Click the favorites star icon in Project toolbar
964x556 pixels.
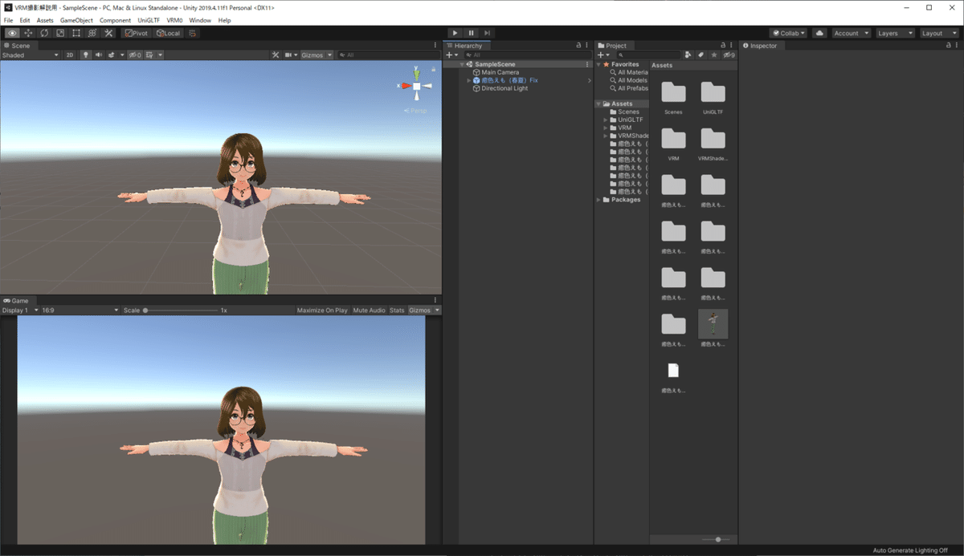tap(713, 55)
